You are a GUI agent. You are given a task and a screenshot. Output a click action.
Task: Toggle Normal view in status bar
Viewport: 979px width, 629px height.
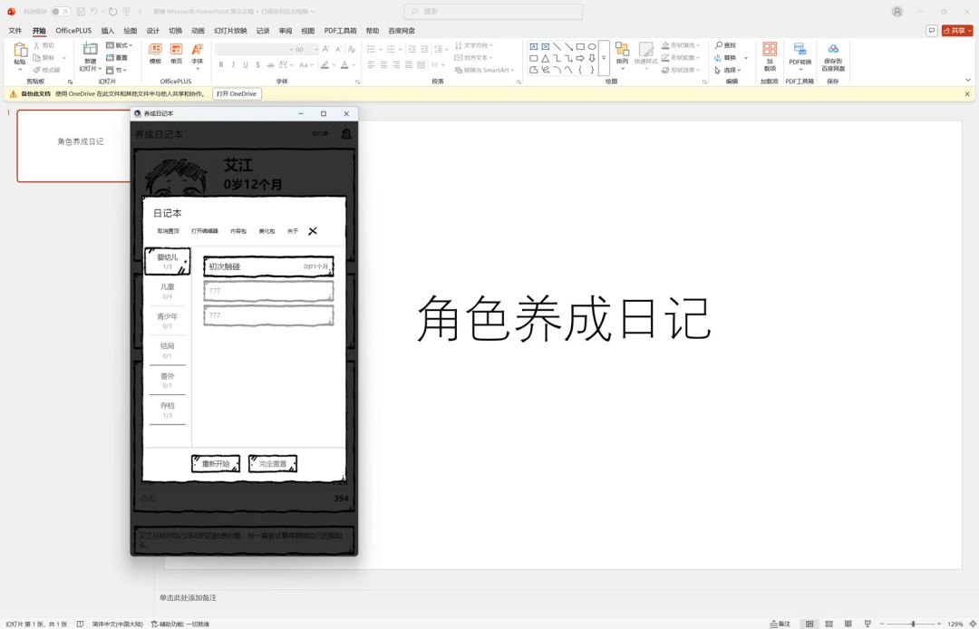809,624
